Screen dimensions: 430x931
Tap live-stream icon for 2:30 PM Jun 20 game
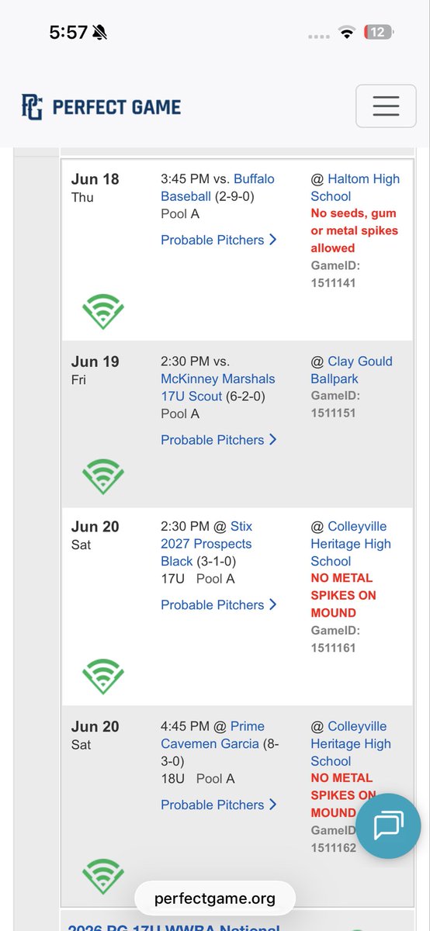(103, 677)
